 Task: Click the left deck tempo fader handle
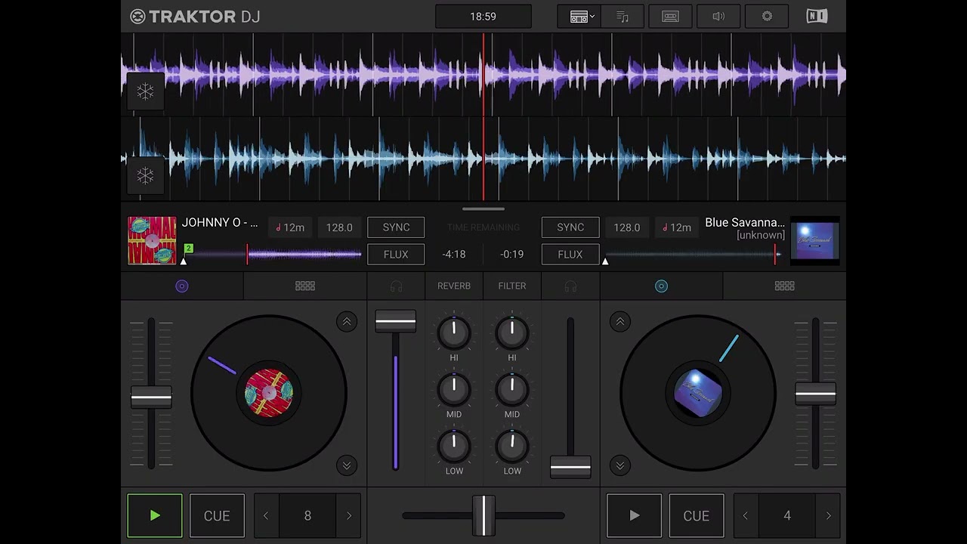(151, 397)
